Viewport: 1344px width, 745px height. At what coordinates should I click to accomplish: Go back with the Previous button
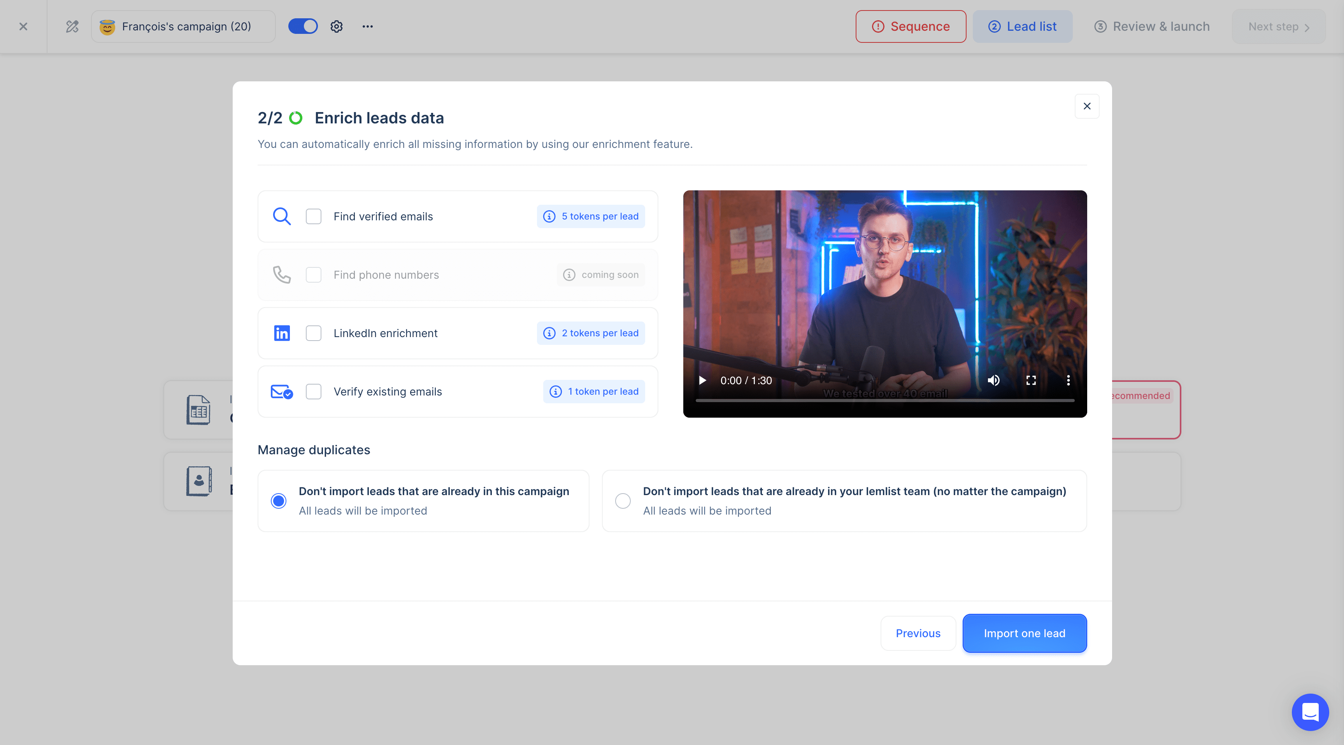pyautogui.click(x=918, y=633)
